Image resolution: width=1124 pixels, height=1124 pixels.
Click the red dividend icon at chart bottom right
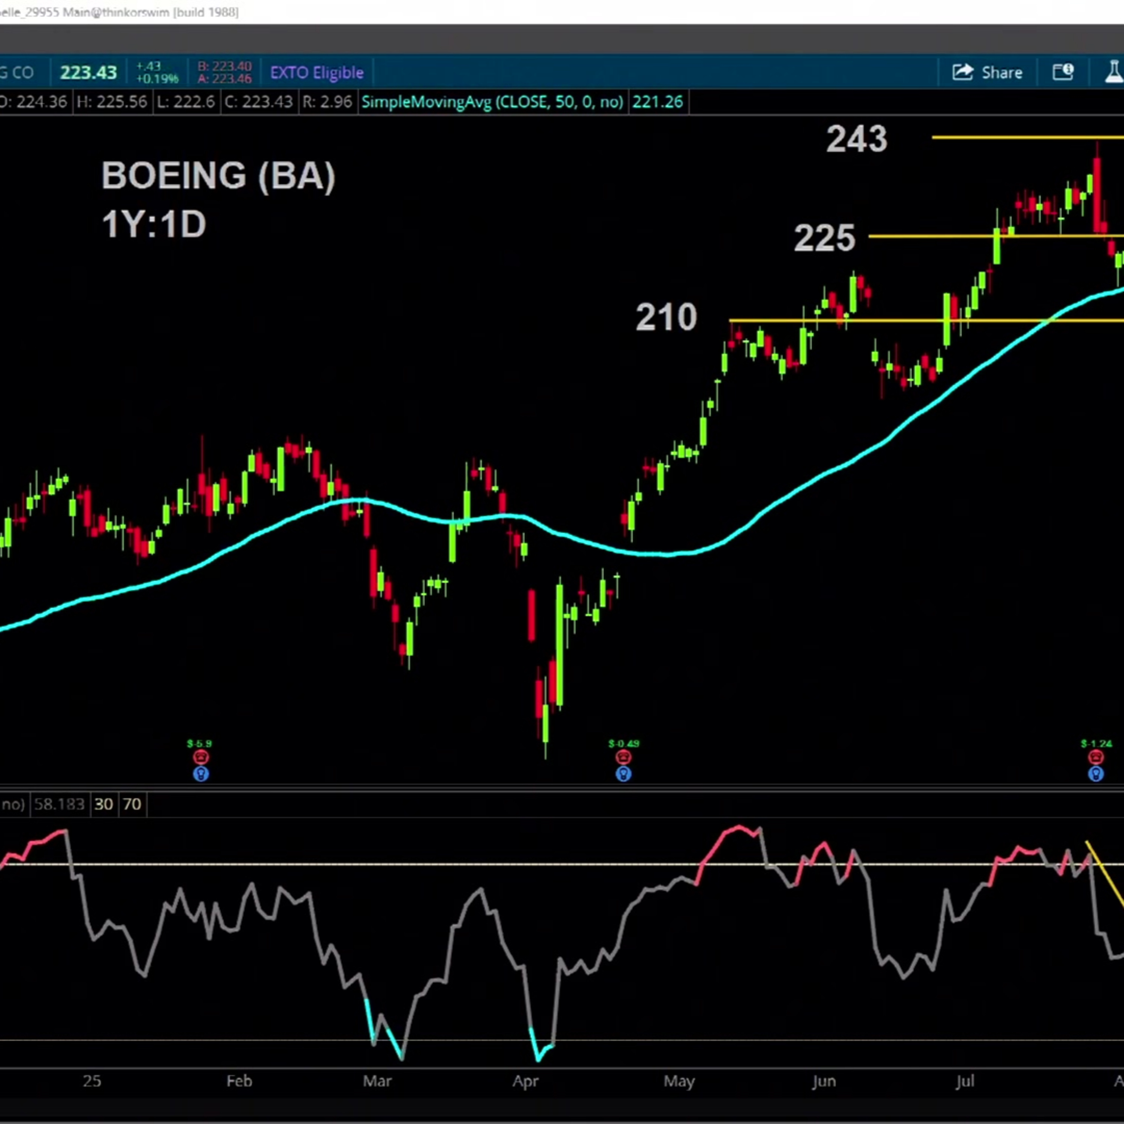point(1096,756)
